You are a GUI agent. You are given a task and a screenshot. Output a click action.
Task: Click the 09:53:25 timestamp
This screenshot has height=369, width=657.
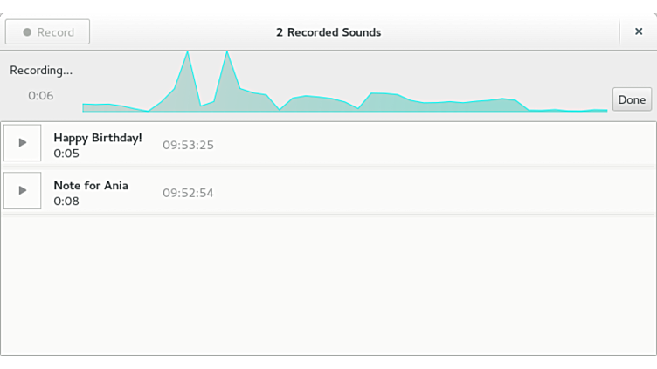pyautogui.click(x=188, y=145)
